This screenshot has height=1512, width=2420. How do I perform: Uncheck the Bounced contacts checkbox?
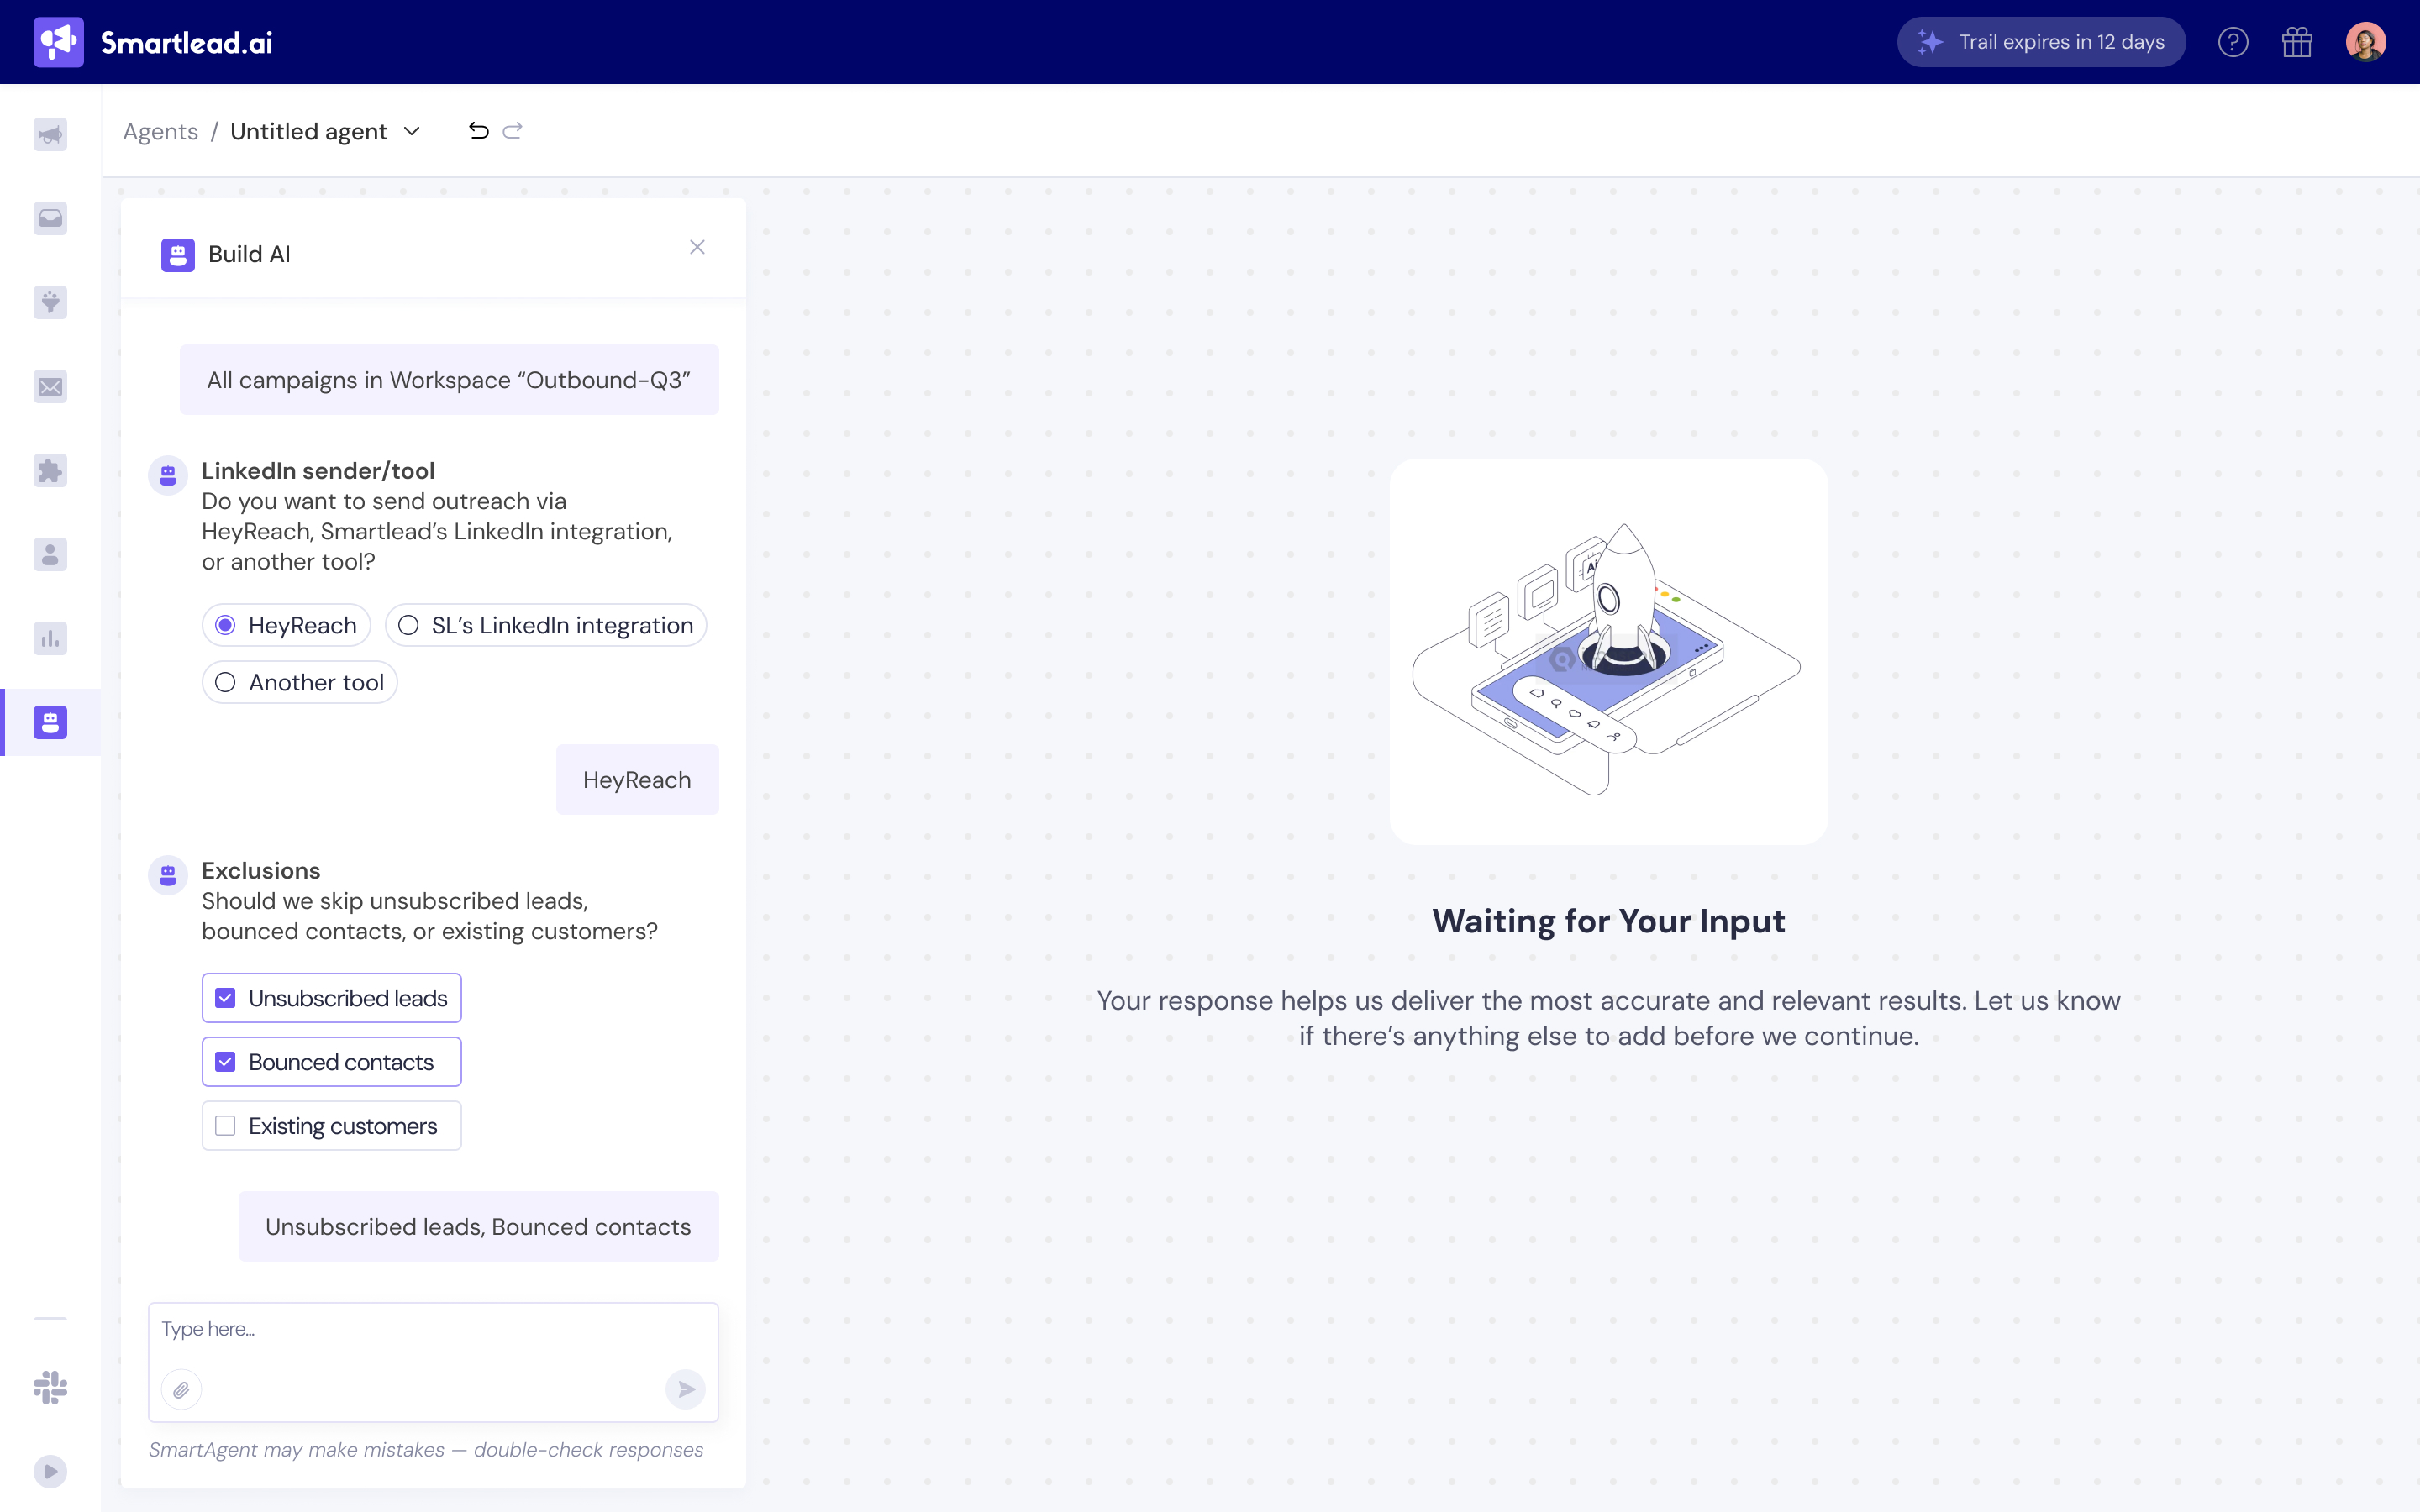pos(226,1062)
